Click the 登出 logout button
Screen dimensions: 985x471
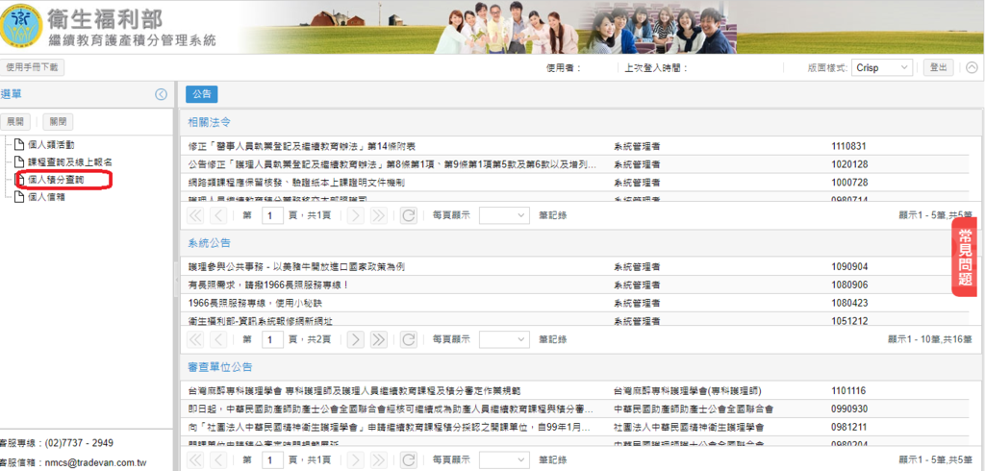pos(939,68)
